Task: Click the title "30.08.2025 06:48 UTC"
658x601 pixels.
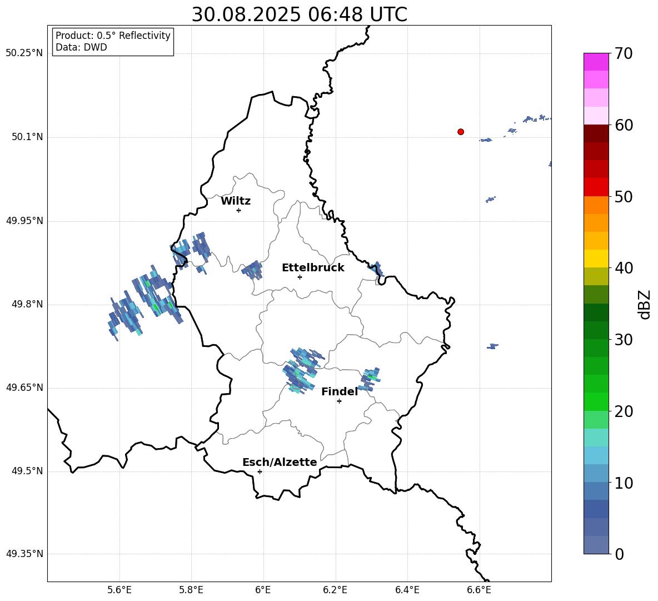Action: (299, 14)
